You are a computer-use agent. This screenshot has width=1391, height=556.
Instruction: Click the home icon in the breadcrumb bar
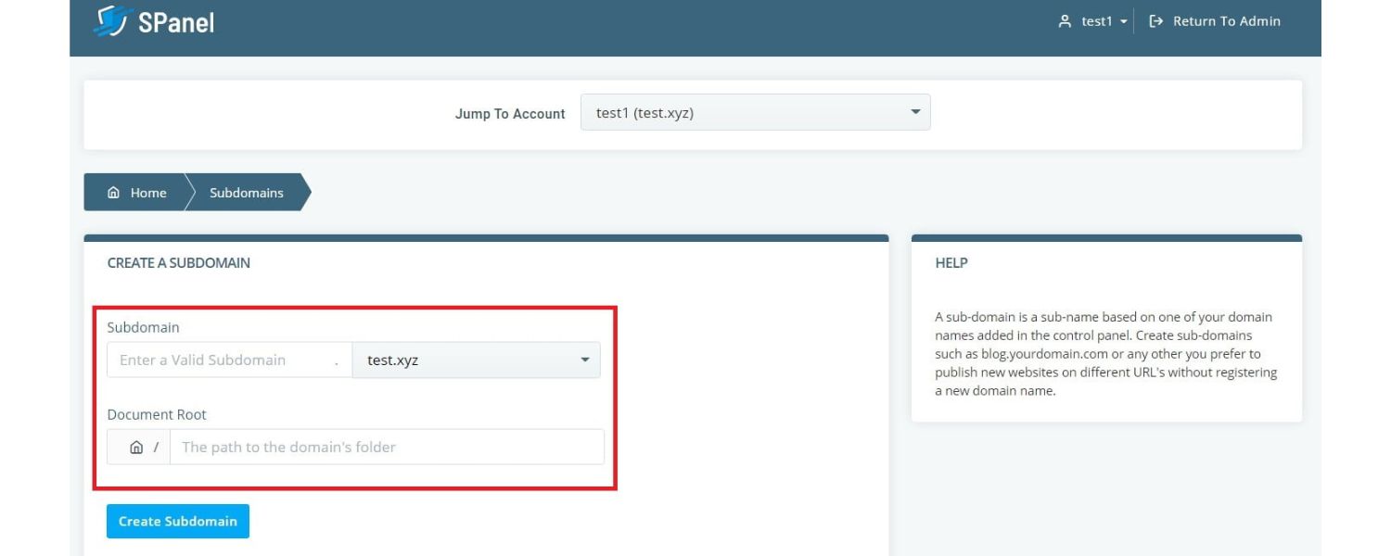pyautogui.click(x=114, y=193)
